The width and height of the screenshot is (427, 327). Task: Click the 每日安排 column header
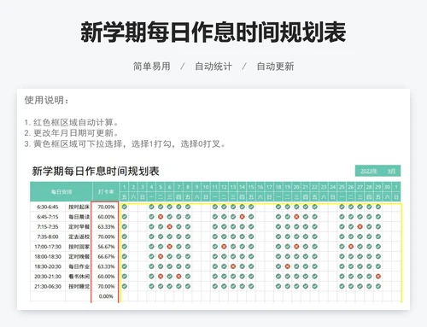(x=61, y=192)
